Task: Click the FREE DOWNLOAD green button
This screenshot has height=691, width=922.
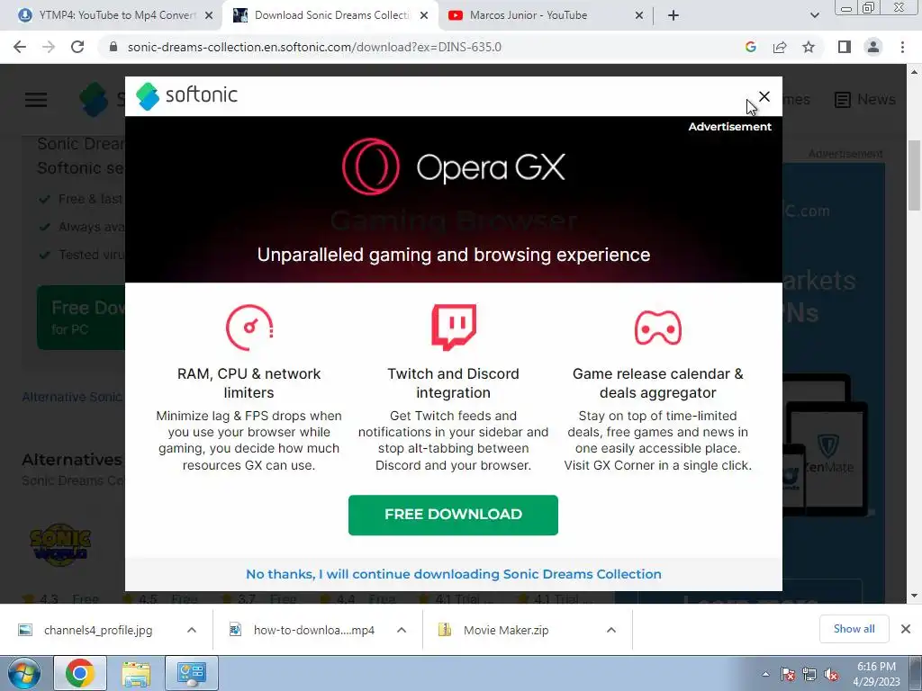Action: click(x=453, y=515)
